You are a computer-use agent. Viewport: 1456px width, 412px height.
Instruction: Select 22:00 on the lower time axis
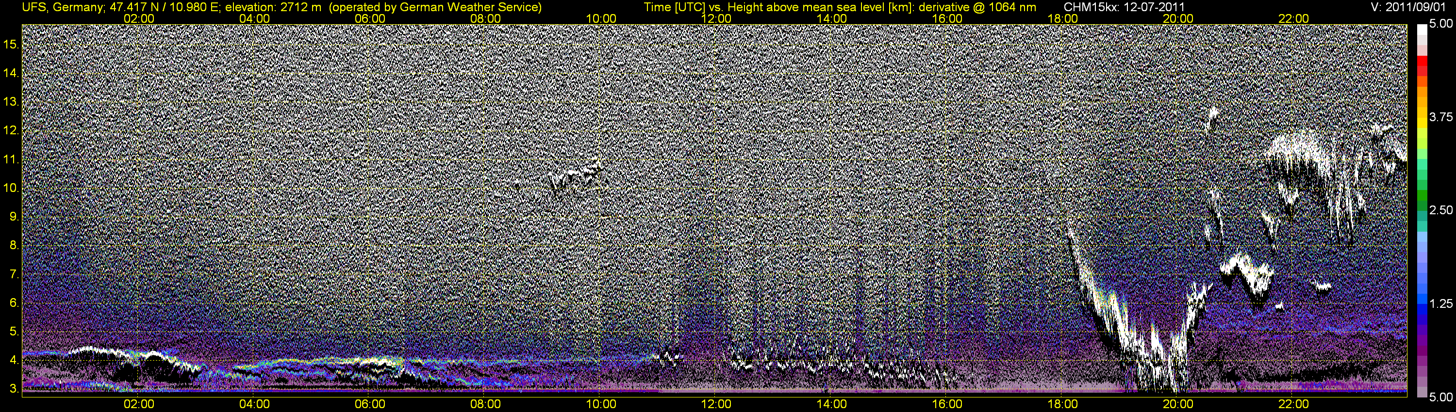1293,404
